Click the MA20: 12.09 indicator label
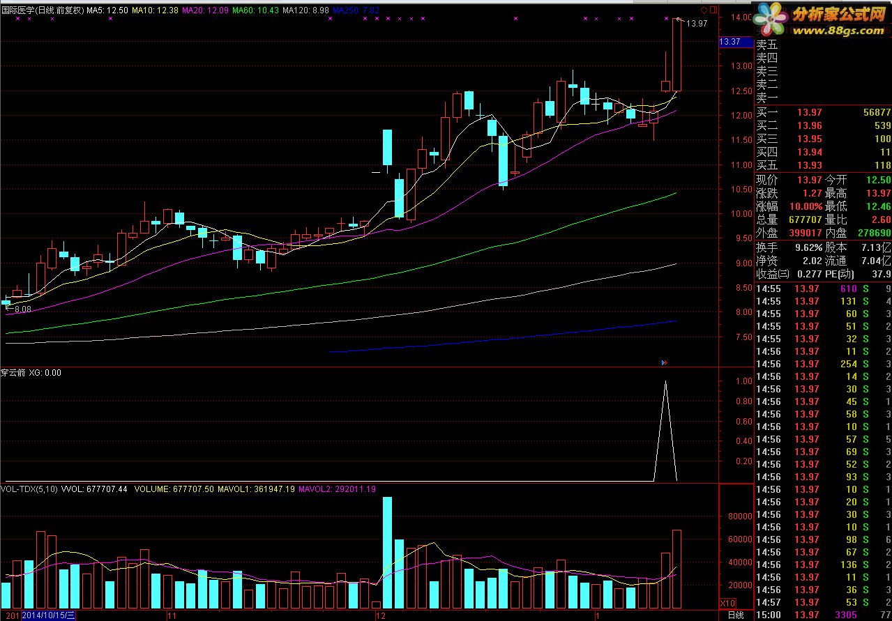Screen dimensions: 892x621 tap(205, 11)
